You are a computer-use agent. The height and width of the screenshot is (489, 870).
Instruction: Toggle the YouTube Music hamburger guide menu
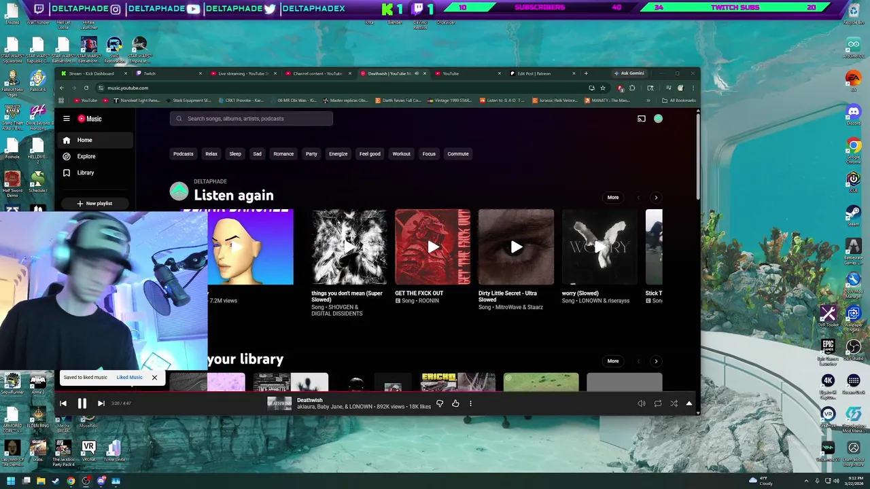click(67, 118)
